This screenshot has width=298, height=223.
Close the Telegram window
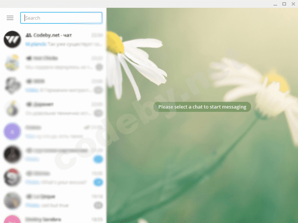293,4
